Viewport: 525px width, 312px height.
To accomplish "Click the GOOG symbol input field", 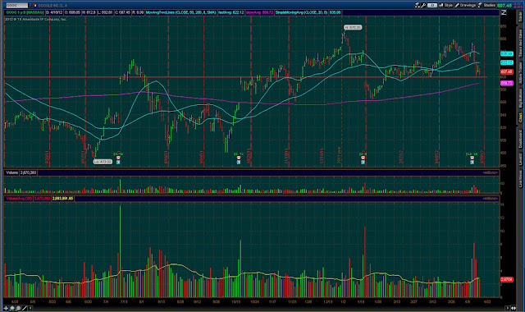I will point(16,6).
